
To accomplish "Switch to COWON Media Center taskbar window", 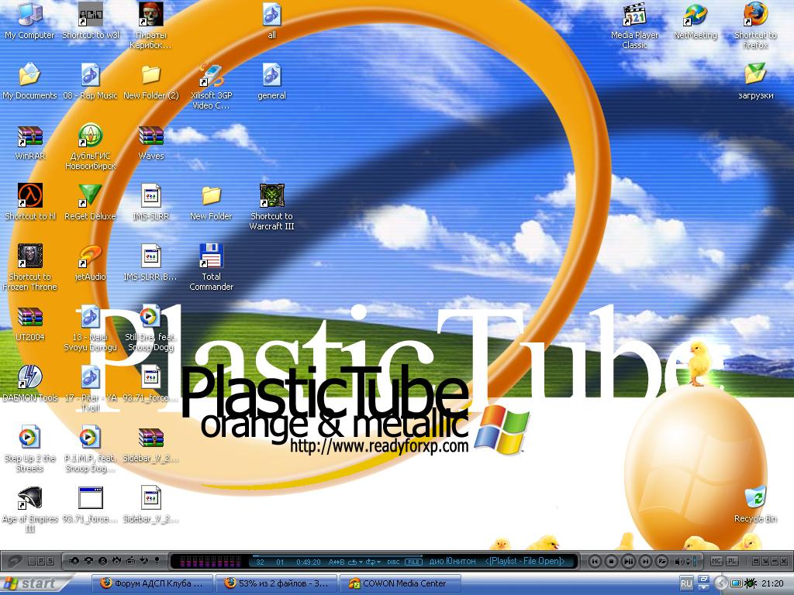I will click(x=401, y=583).
